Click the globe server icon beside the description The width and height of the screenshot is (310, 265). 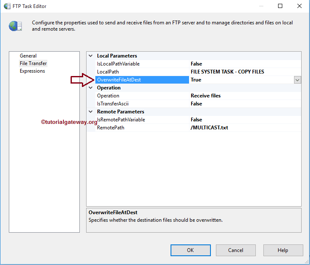pos(16,26)
